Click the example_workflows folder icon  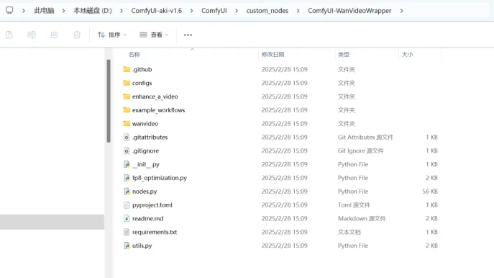127,109
